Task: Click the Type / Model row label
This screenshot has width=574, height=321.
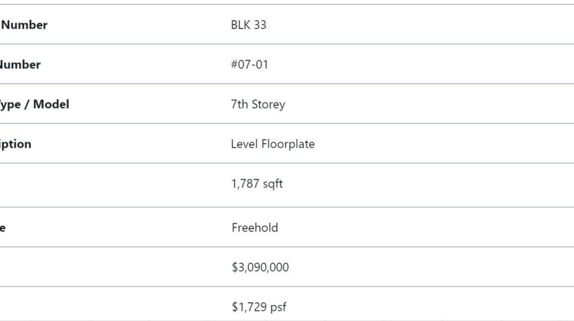Action: pyautogui.click(x=34, y=104)
